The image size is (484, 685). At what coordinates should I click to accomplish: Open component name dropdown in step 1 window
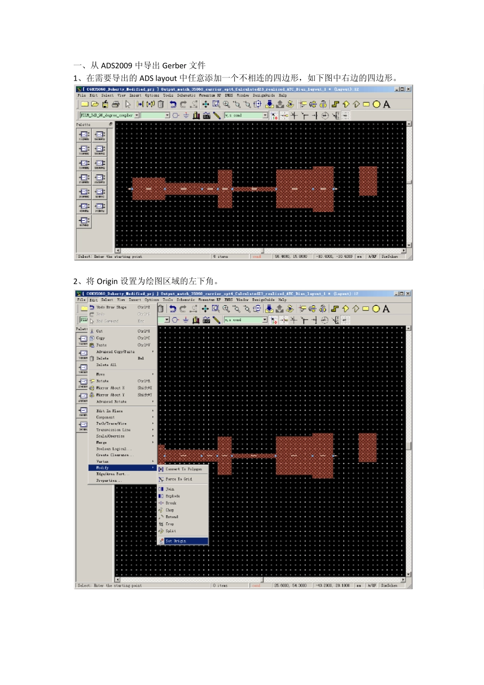pos(137,116)
